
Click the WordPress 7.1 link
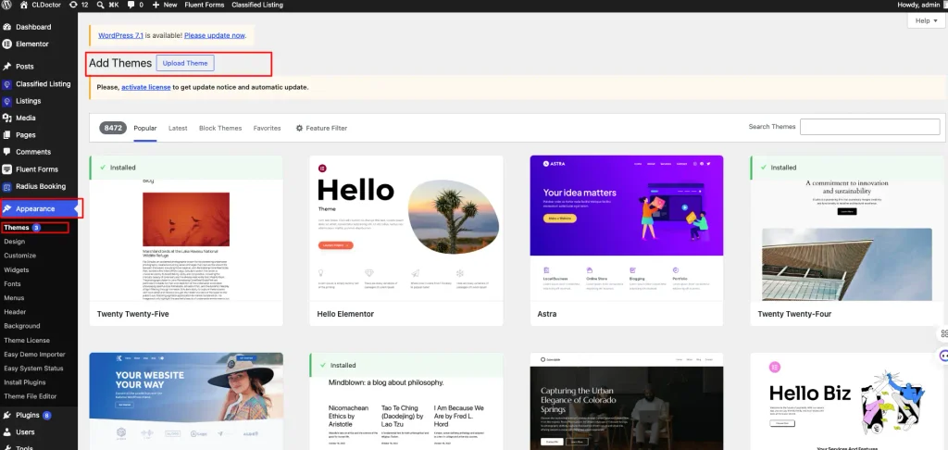(121, 35)
